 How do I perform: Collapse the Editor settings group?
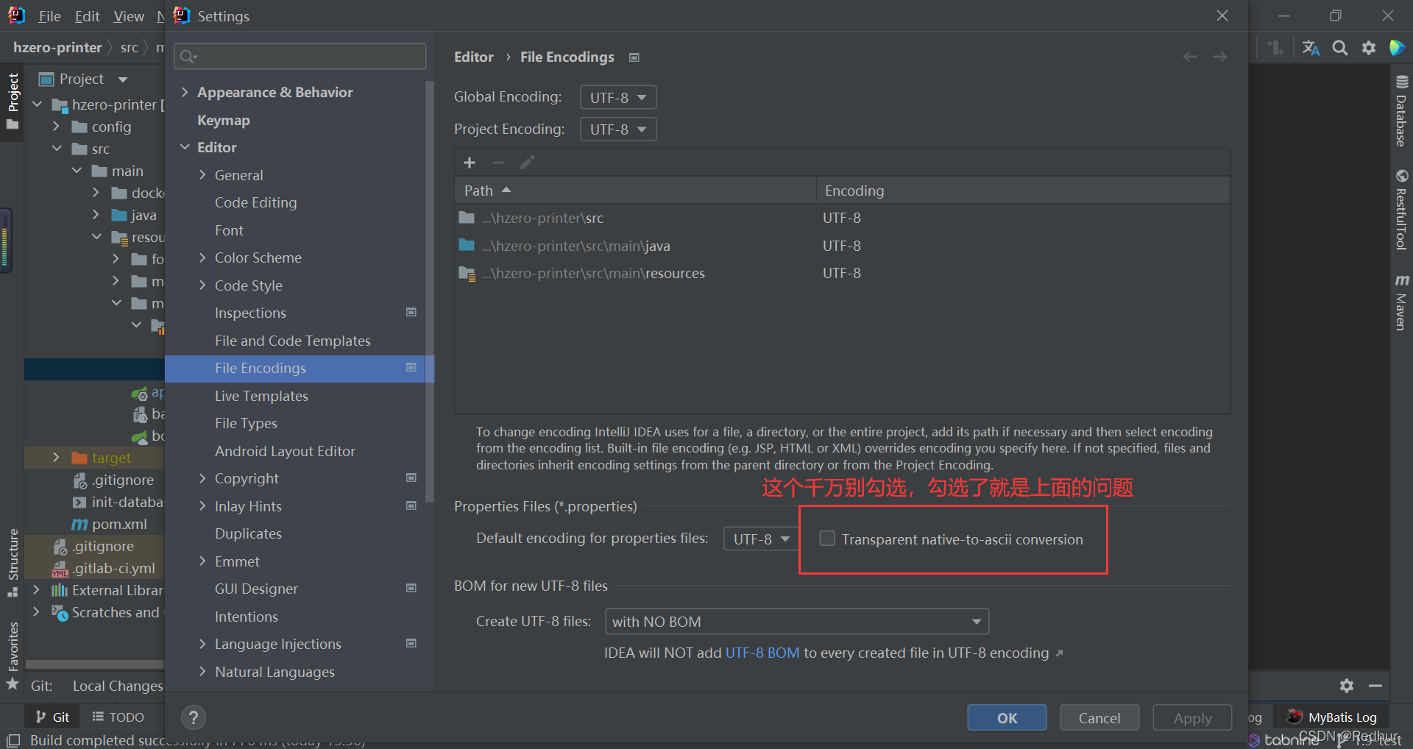[x=185, y=147]
